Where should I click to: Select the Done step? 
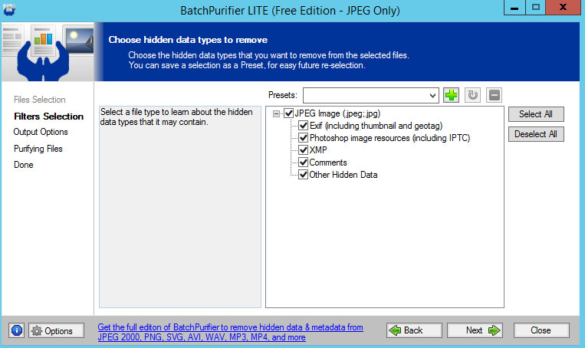(x=24, y=165)
